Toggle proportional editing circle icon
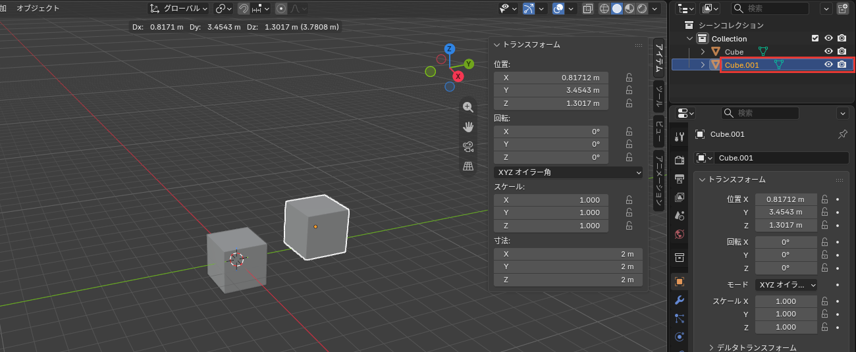 click(x=281, y=9)
